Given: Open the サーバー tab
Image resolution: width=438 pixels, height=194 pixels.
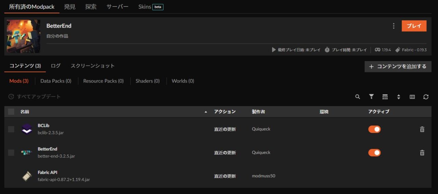Looking at the screenshot, I should [117, 7].
